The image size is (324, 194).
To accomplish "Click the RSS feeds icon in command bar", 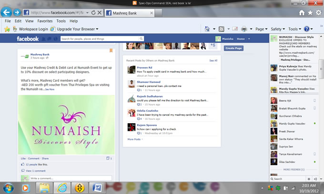I will tap(221, 29).
